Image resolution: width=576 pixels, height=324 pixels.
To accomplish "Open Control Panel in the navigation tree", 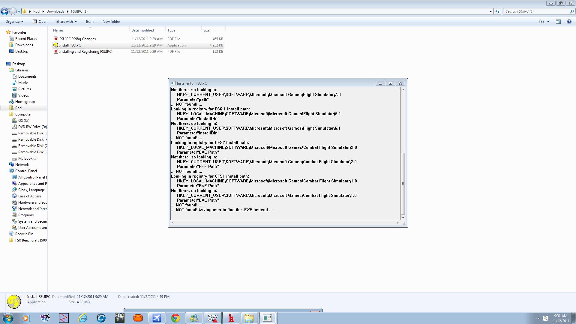I will (x=26, y=171).
